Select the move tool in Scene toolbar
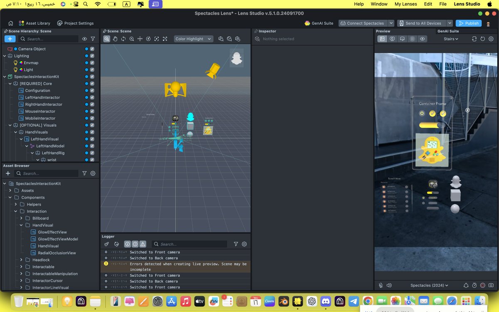 tap(140, 39)
